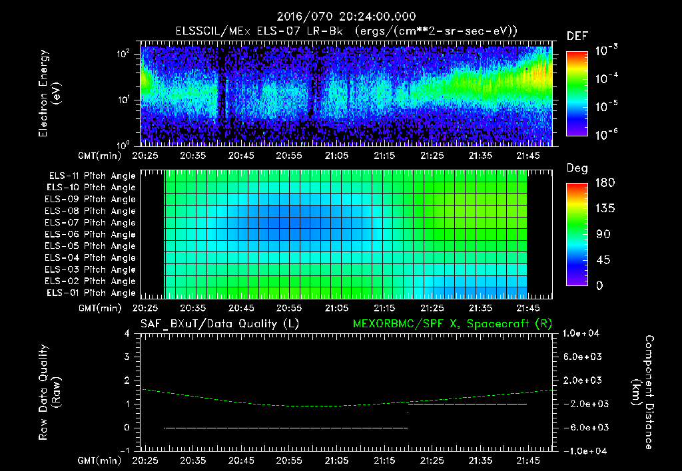The width and height of the screenshot is (682, 471).
Task: Click the 180 tick on the Deg colorbar
Action: pyautogui.click(x=605, y=183)
